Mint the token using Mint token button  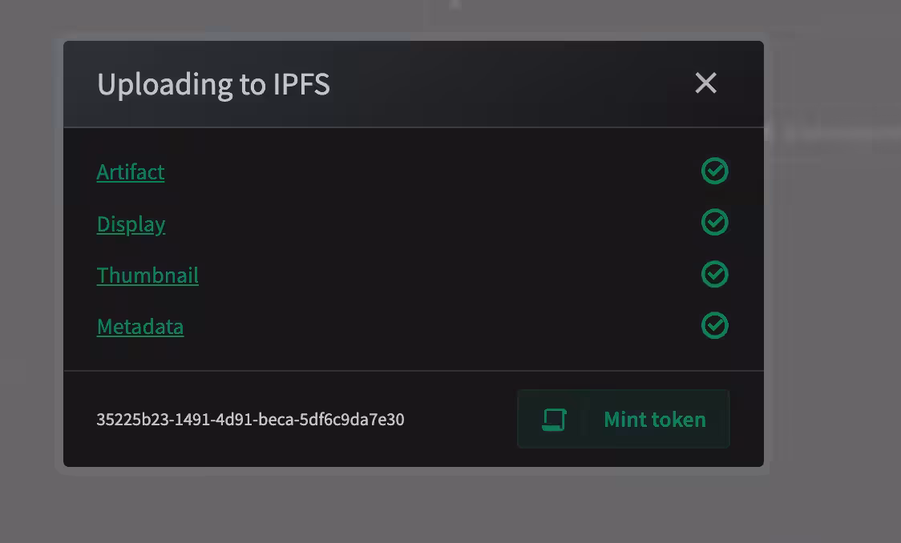[x=624, y=419]
